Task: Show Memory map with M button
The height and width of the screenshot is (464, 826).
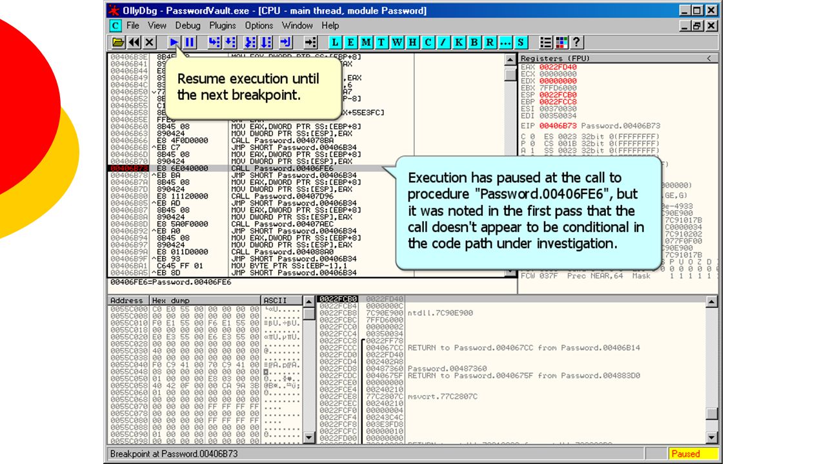Action: coord(366,43)
